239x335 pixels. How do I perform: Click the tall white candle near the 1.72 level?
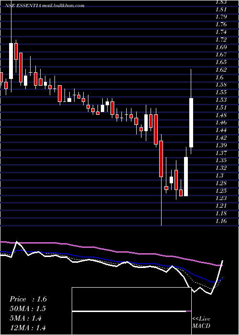click(11, 61)
